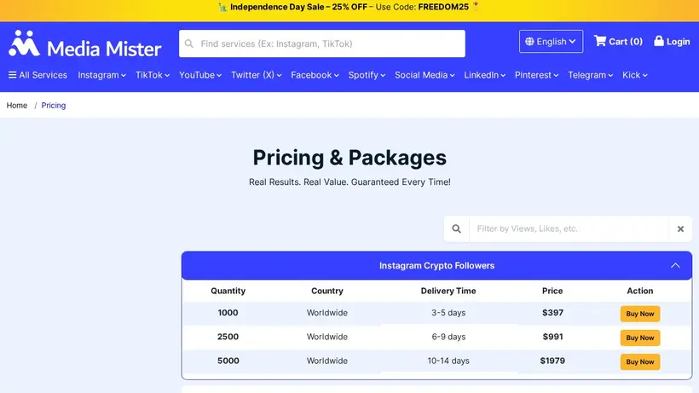Click the globe icon in the language selector

pos(529,42)
